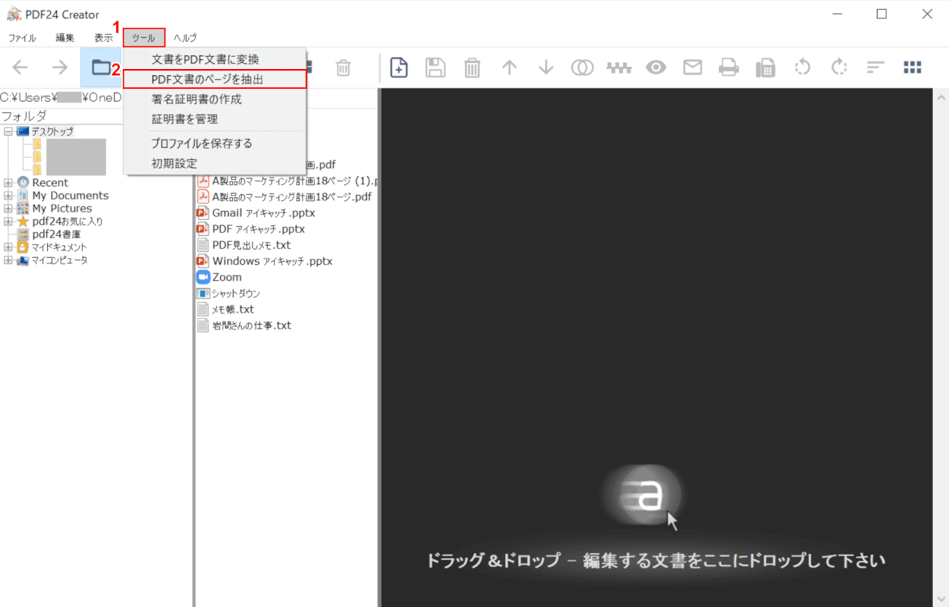This screenshot has width=949, height=607.
Task: Click the dark document drop area
Action: pos(656,347)
